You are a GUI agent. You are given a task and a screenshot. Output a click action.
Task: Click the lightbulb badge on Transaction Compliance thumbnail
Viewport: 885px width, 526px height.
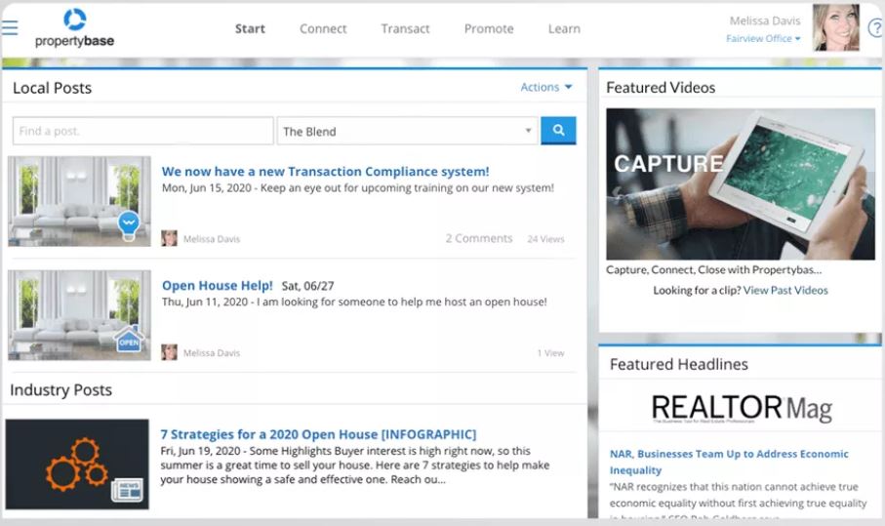(x=129, y=225)
